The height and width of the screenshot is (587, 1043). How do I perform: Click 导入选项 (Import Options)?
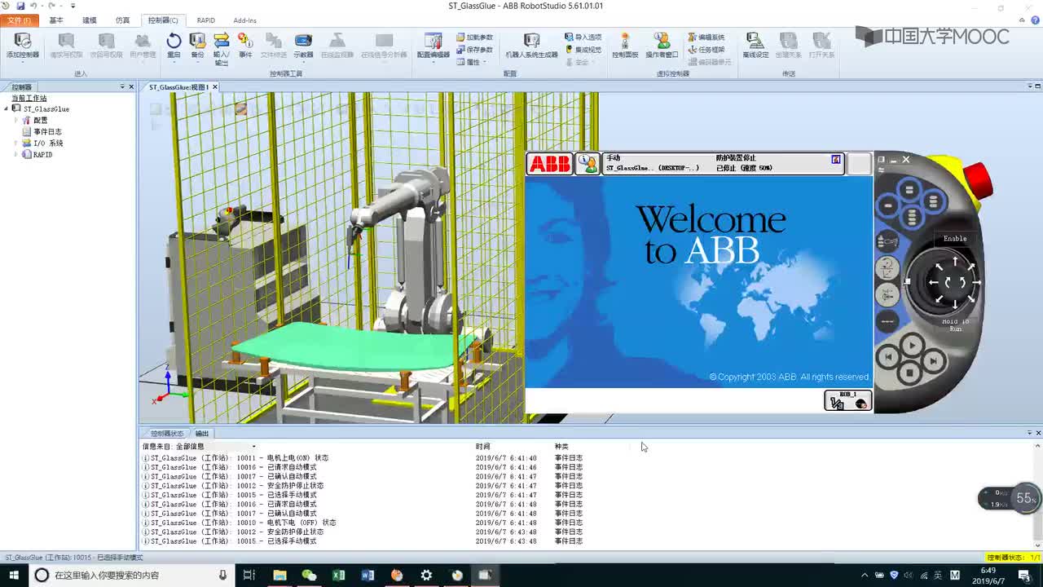tap(583, 38)
